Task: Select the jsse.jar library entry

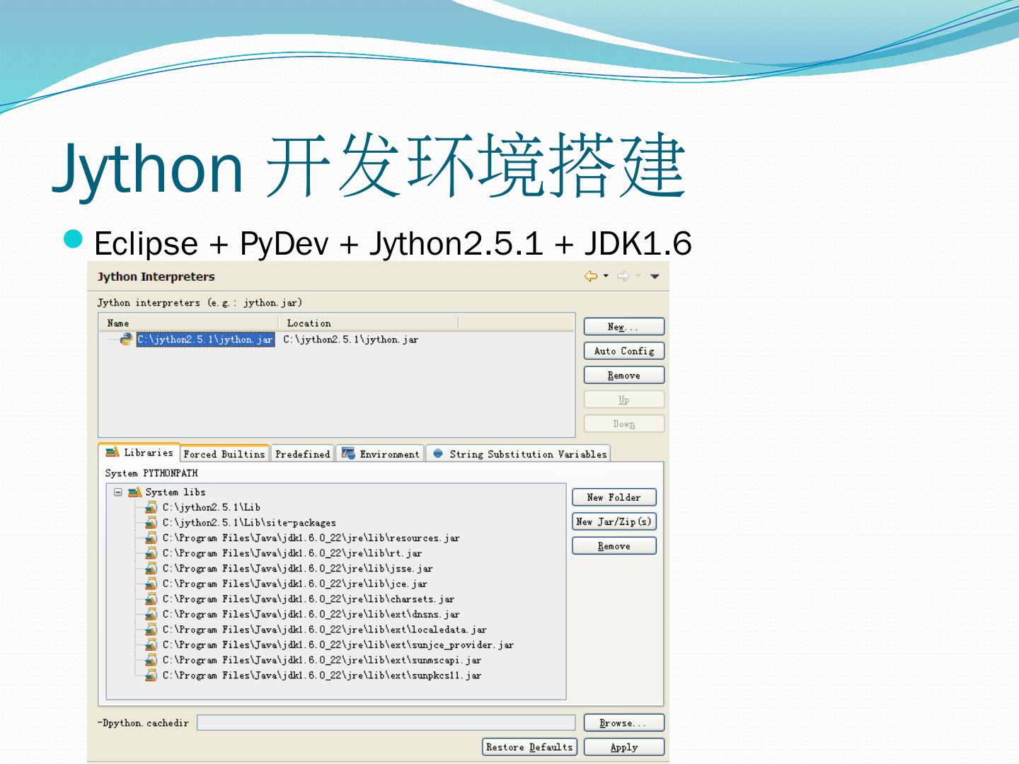Action: pos(298,569)
